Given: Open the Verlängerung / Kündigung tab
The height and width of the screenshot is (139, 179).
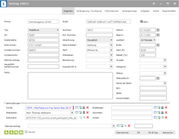Looking at the screenshot, I should point(89,11).
